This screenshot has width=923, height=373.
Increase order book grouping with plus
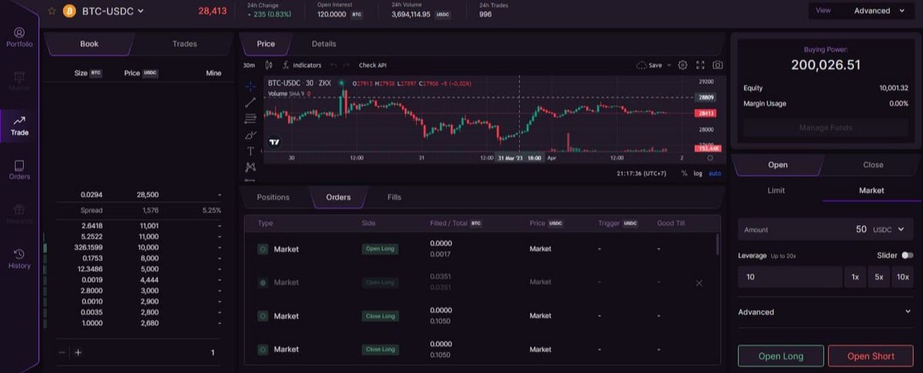(78, 352)
